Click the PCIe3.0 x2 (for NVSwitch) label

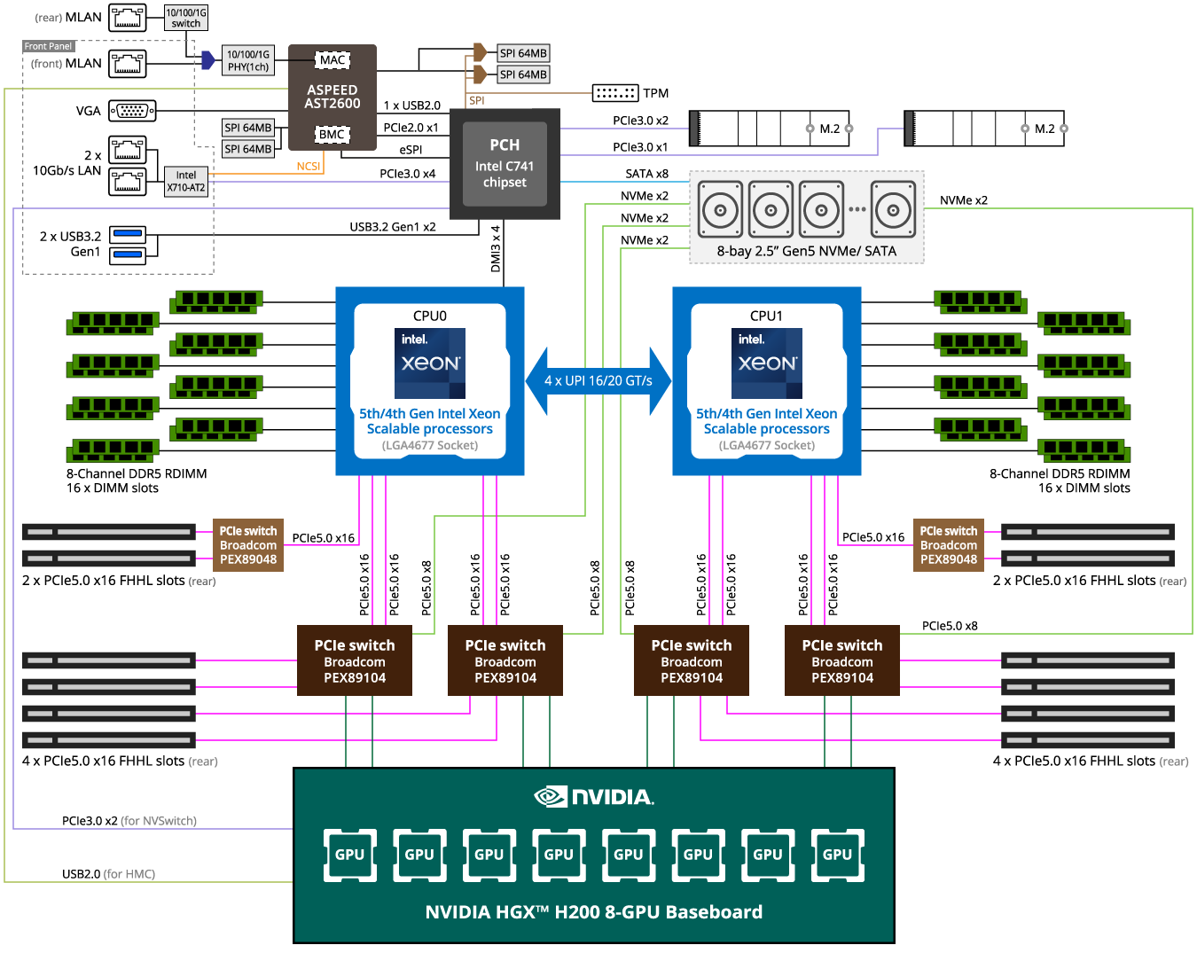click(x=129, y=821)
